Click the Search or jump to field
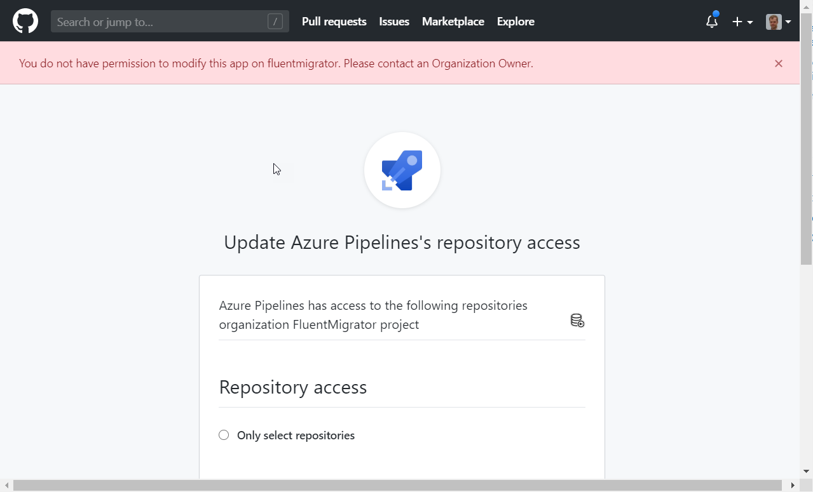This screenshot has height=492, width=813. click(x=159, y=20)
